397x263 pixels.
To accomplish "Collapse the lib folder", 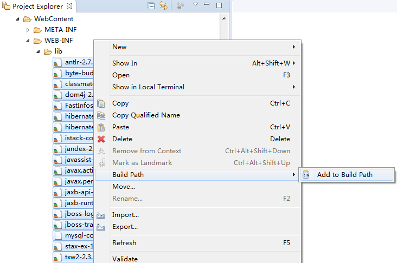I will point(38,51).
